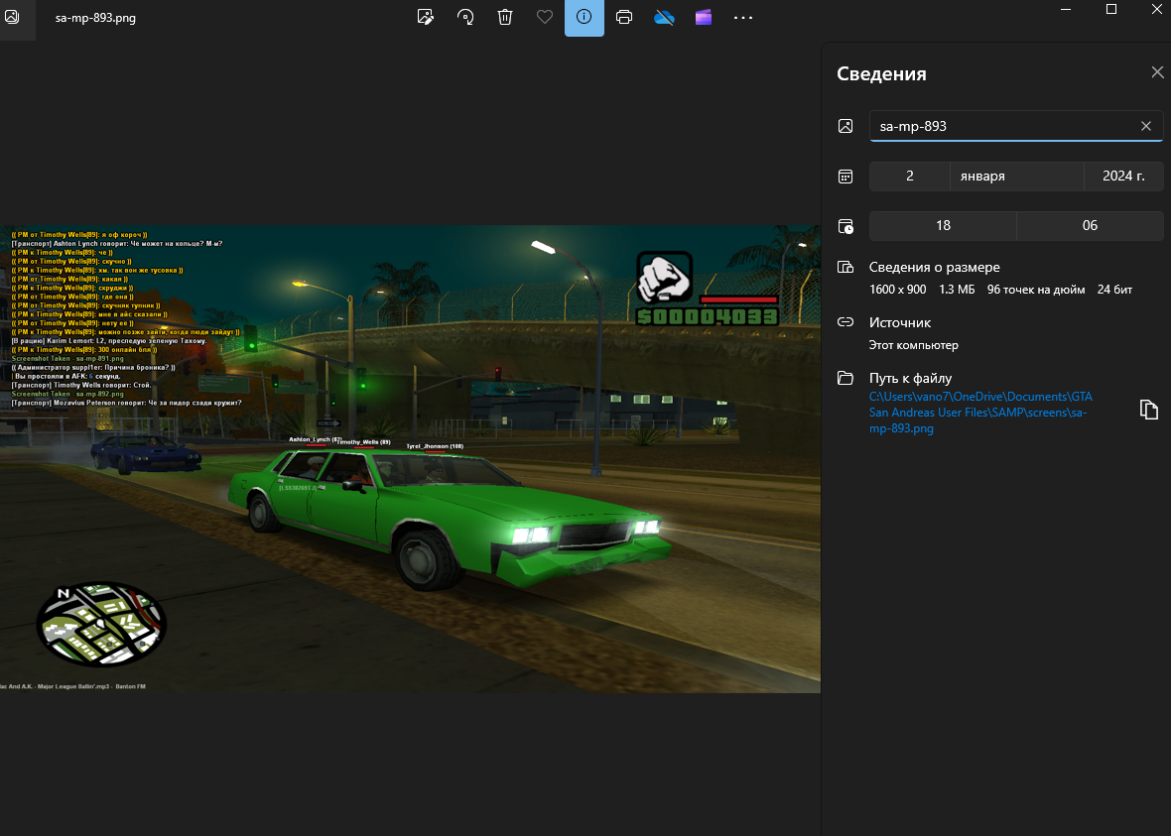Delete the photo with the trash icon
This screenshot has width=1171, height=836.
click(x=505, y=17)
